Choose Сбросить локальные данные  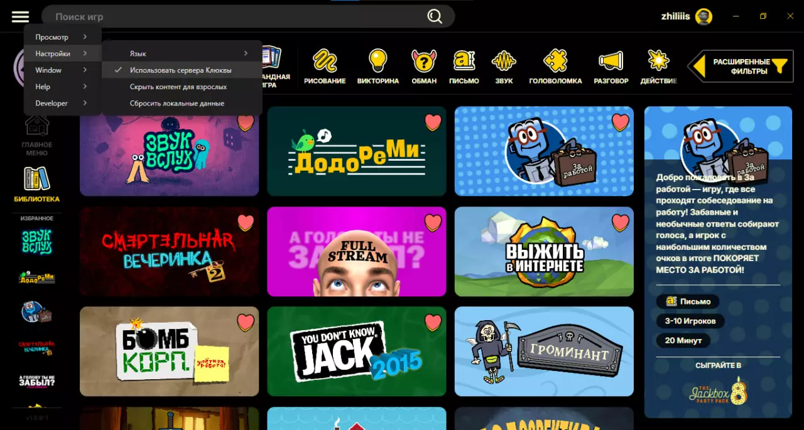point(182,103)
